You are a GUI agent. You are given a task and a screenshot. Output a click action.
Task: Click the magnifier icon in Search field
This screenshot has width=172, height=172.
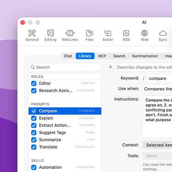33,67
